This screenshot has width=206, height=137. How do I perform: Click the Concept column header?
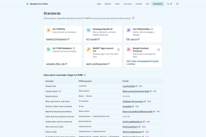click(49, 81)
